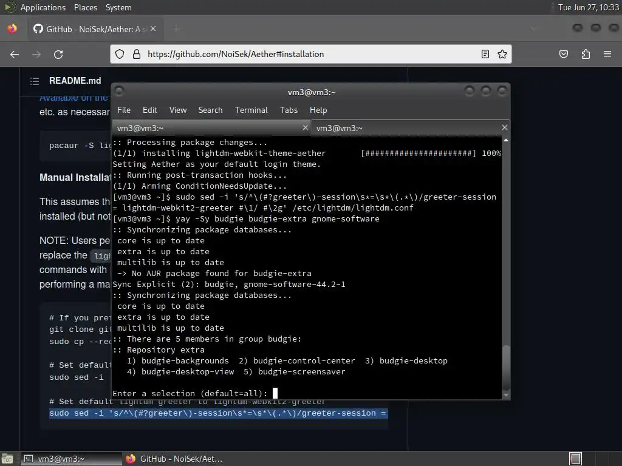Open terminal View menu
Screen dimensions: 622x466
point(178,110)
